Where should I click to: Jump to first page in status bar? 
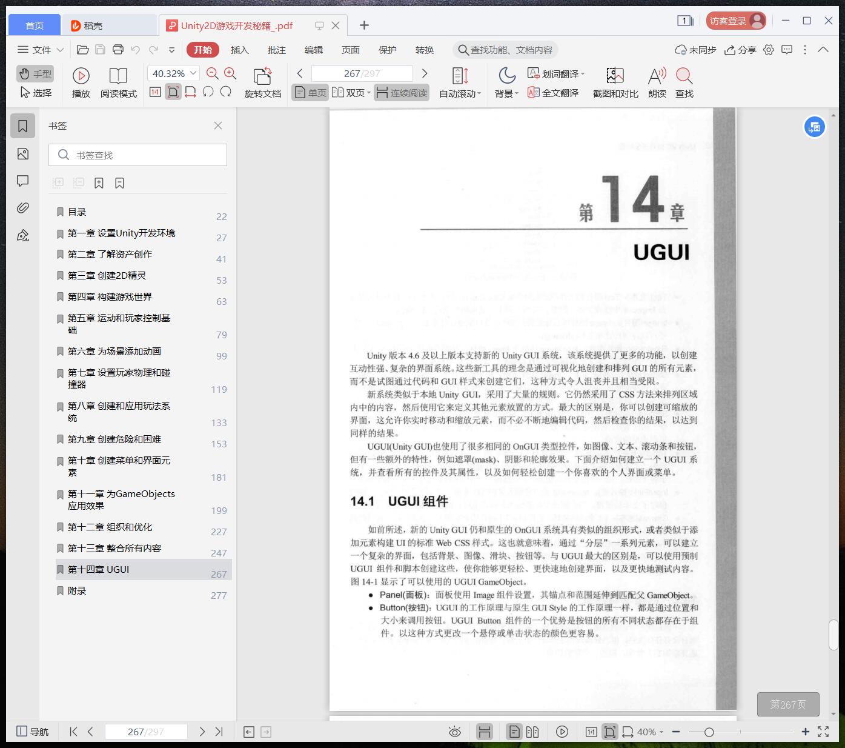(73, 732)
